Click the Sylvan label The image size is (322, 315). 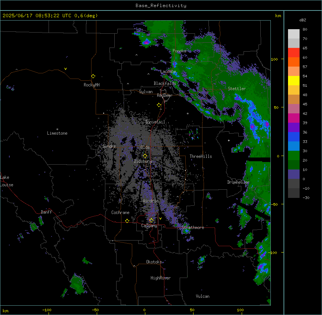coord(146,92)
